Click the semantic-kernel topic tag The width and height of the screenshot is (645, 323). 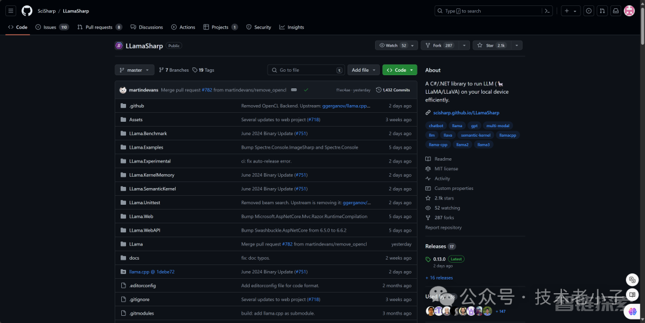tap(475, 136)
